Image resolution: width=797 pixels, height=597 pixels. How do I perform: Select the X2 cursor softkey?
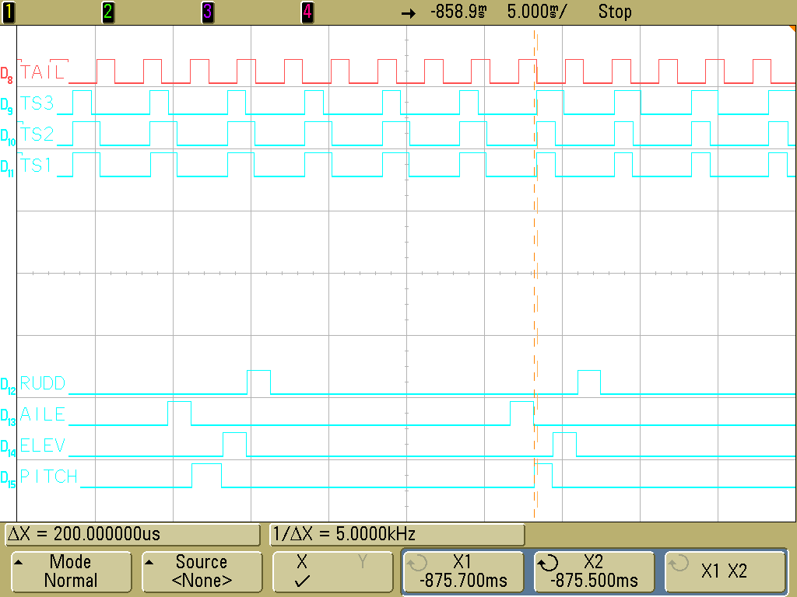point(594,571)
